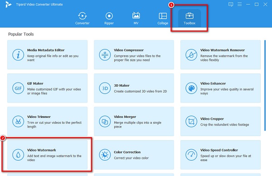The height and width of the screenshot is (176, 272).
Task: Switch to the Collage tab
Action: click(x=163, y=19)
